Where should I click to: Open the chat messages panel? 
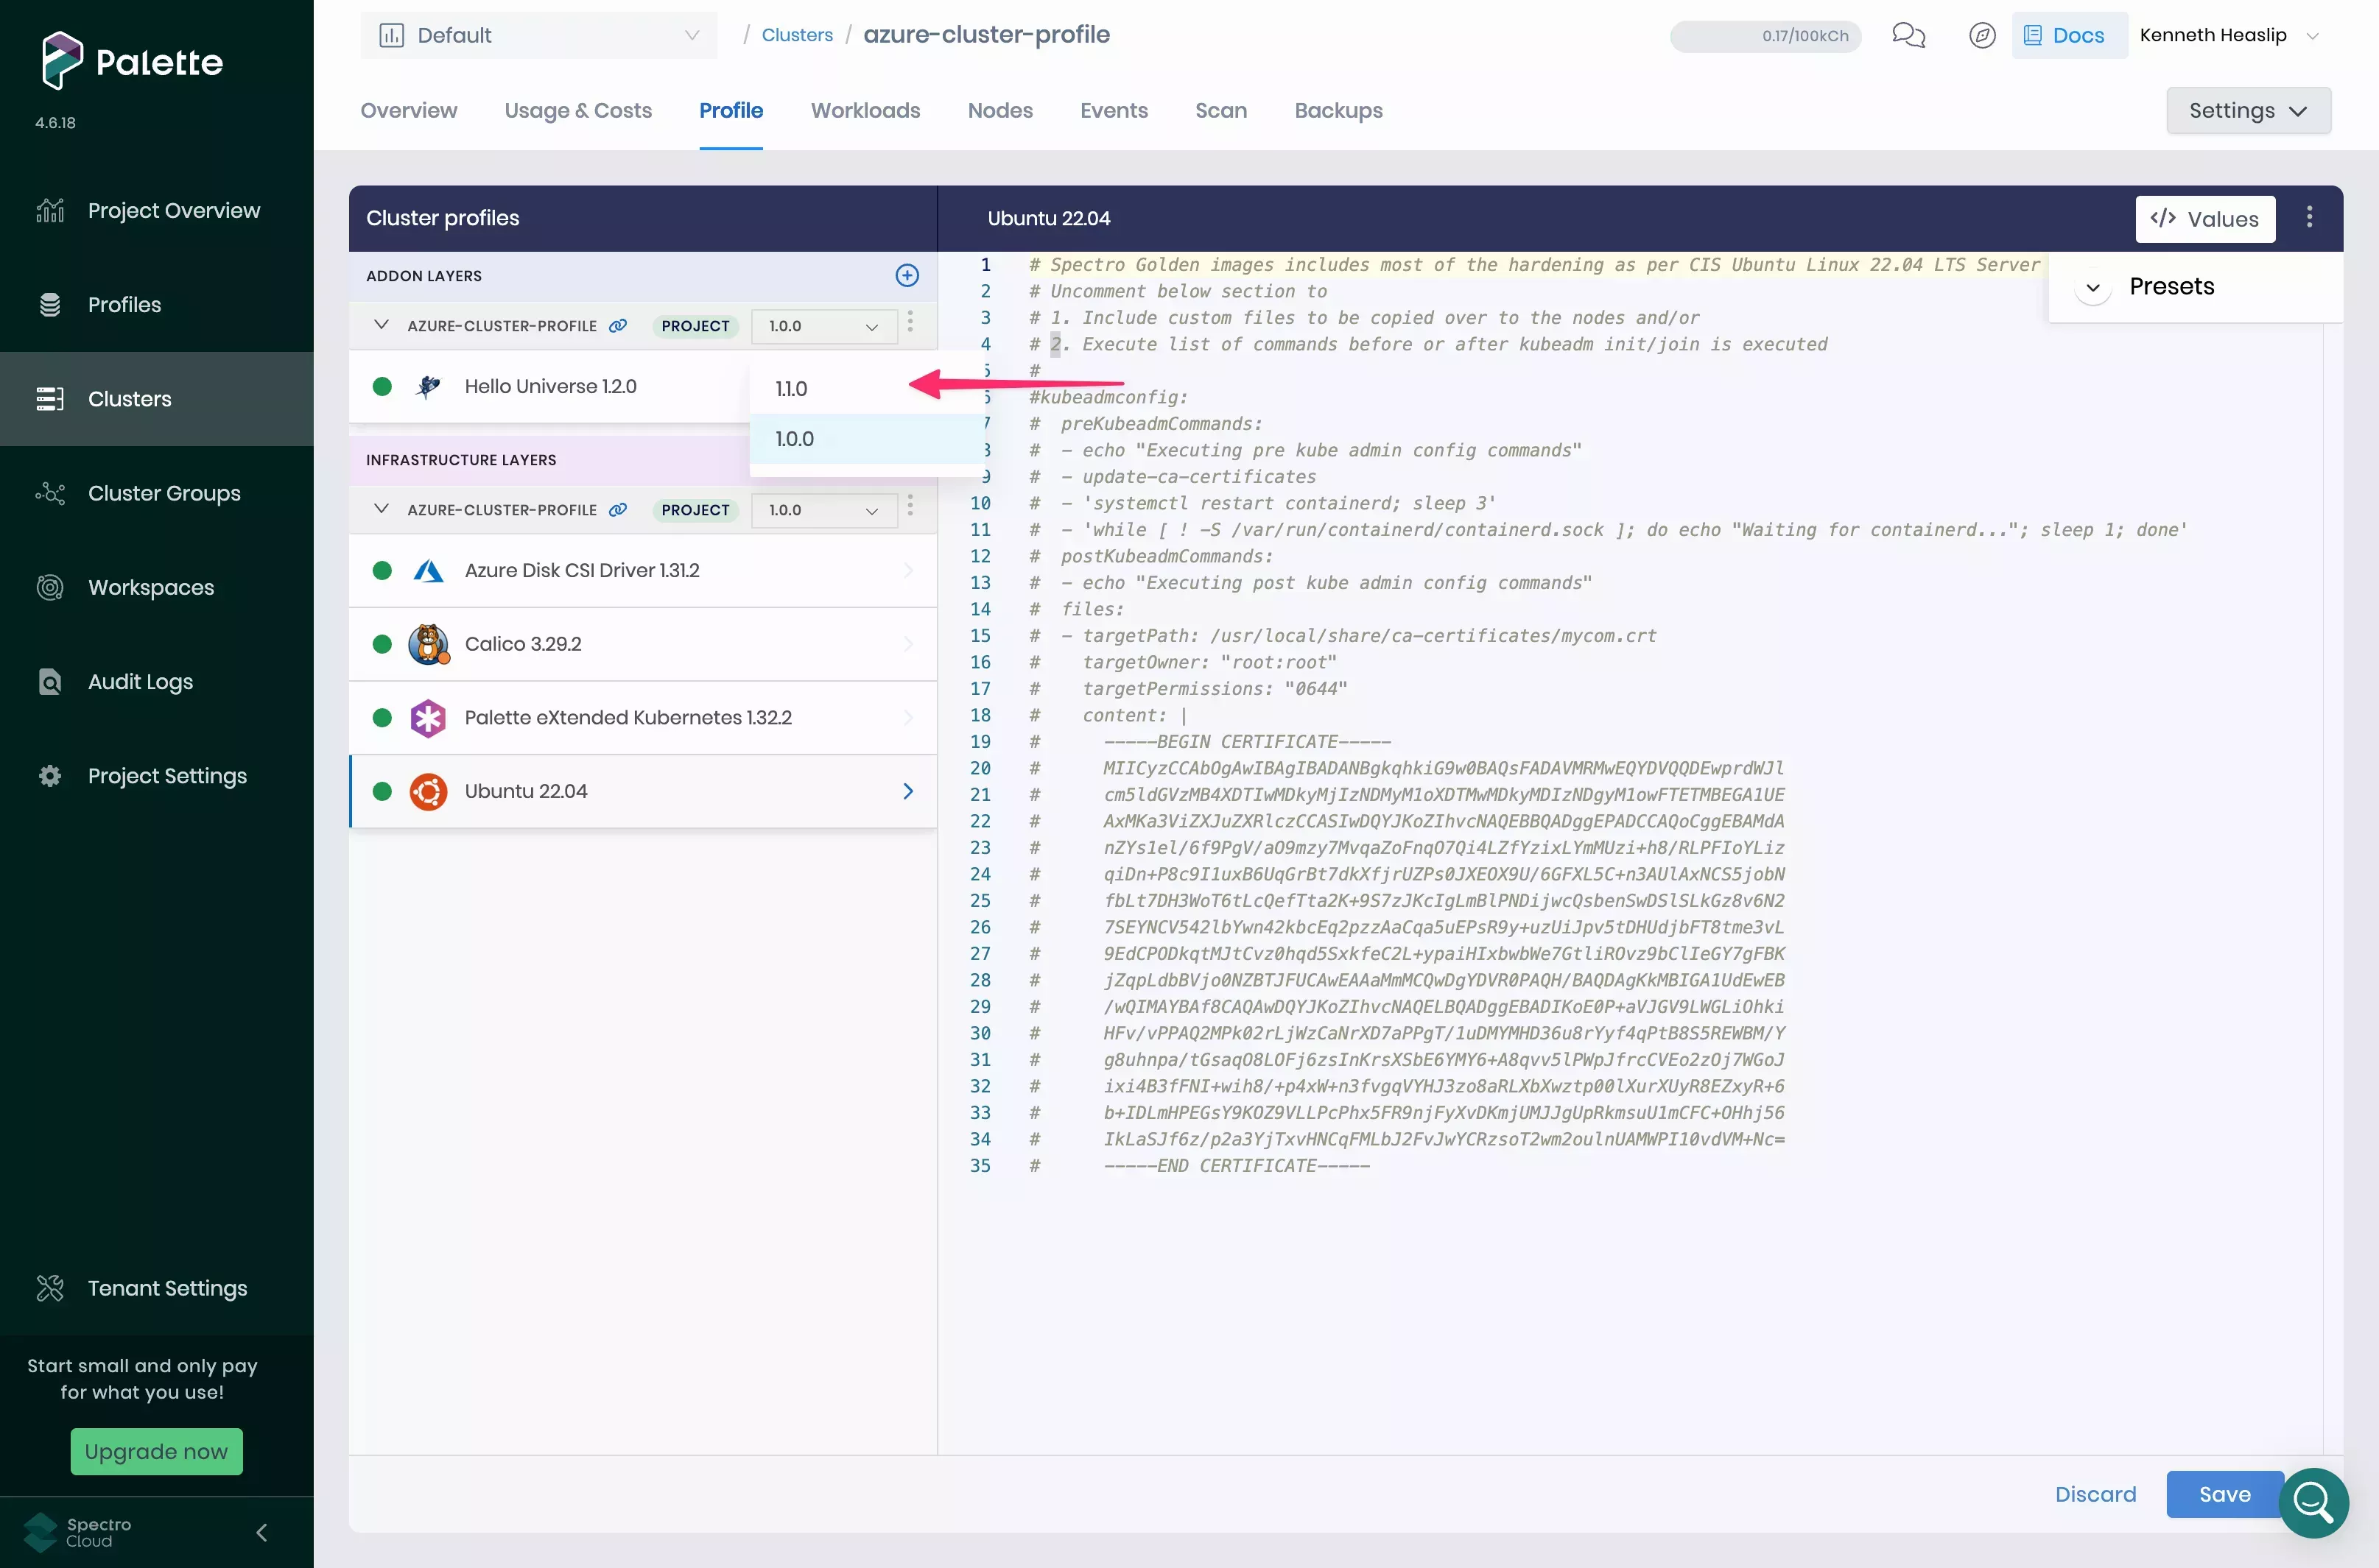(1909, 35)
